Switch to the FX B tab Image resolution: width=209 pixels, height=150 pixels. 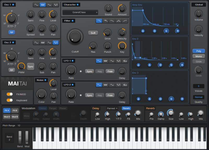coord(15,110)
